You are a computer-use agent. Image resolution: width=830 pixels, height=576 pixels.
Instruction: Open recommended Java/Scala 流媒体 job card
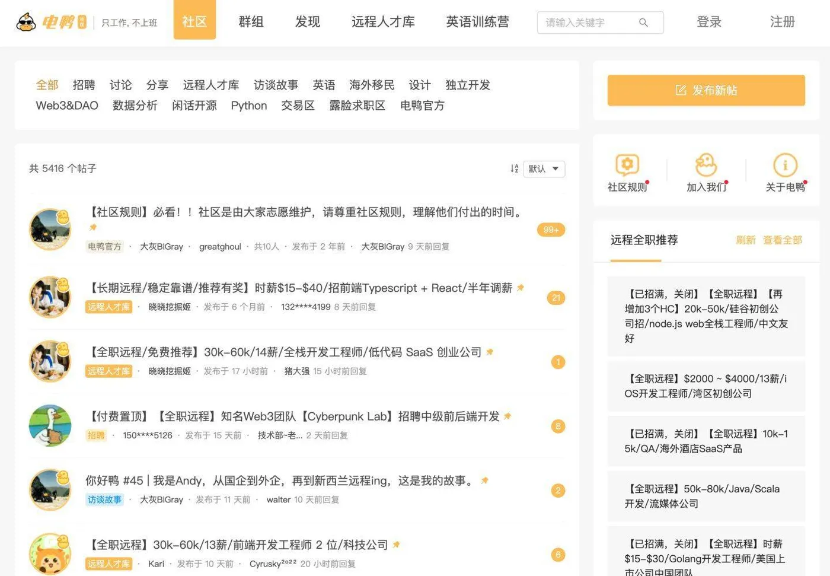pos(706,497)
